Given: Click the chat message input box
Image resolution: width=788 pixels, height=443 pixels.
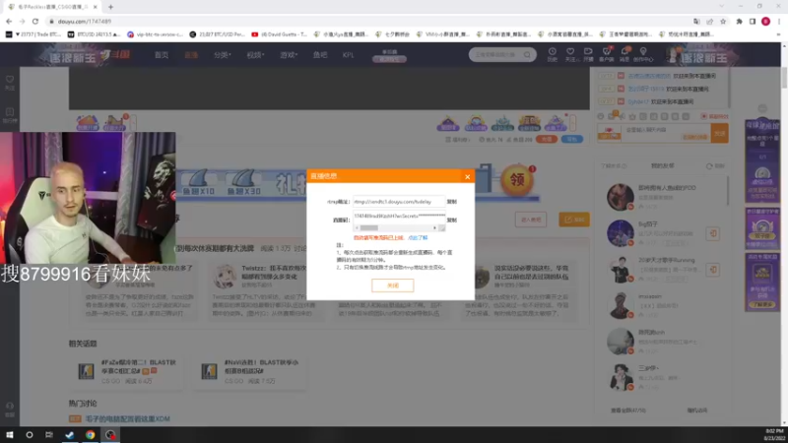Looking at the screenshot, I should click(x=666, y=133).
